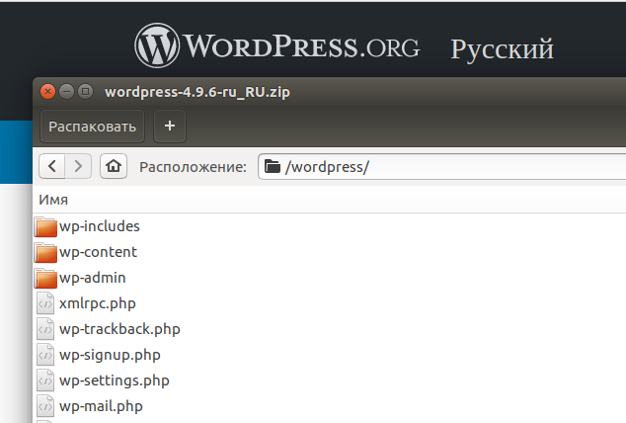Select the wp-trackback.php file icon
626x423 pixels.
45,329
